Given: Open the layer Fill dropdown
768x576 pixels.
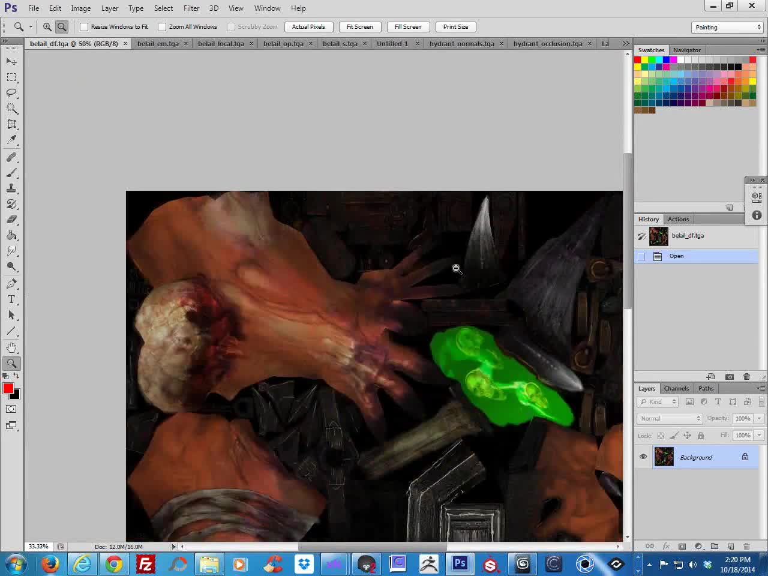Looking at the screenshot, I should point(759,435).
